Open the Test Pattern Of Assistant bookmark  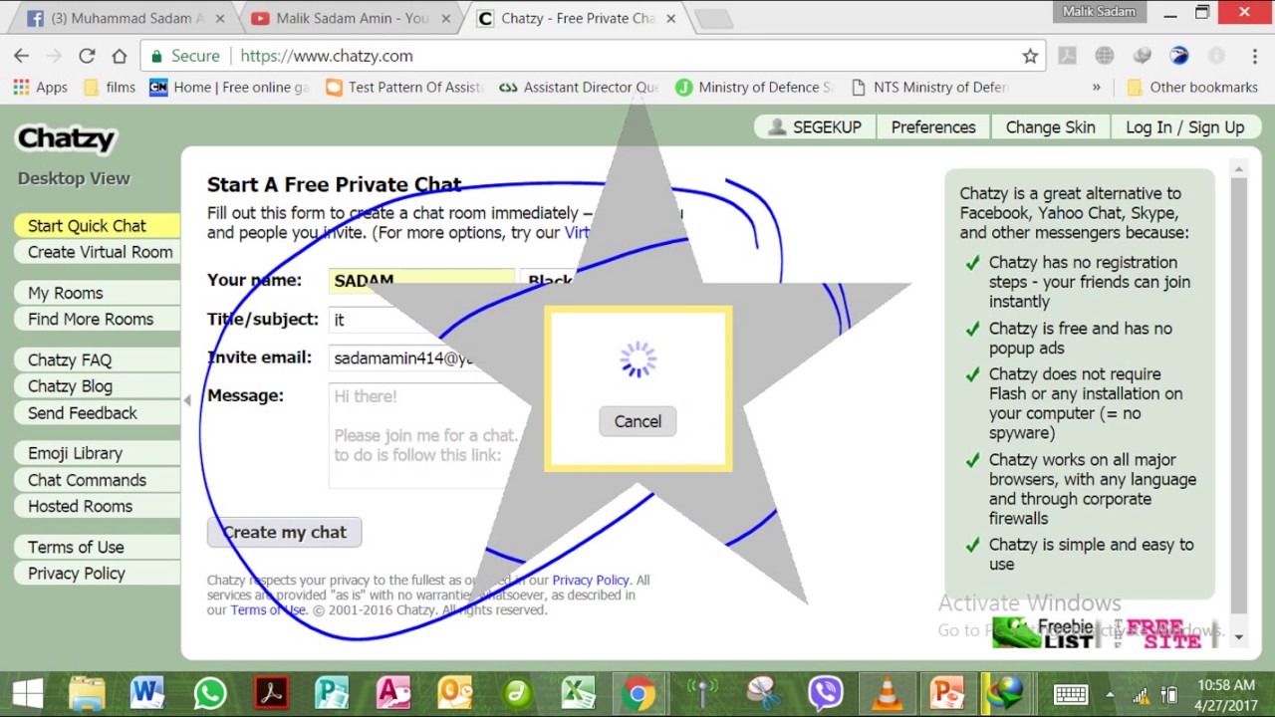click(x=404, y=87)
